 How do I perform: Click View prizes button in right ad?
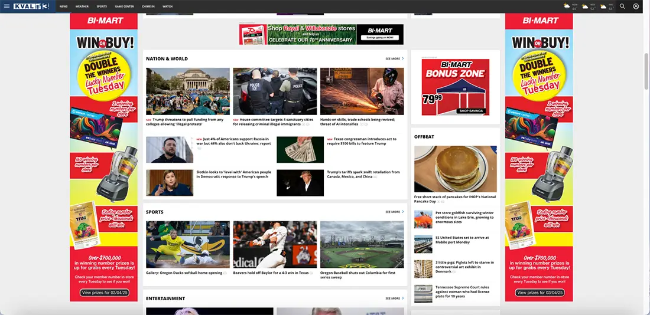[539, 293]
